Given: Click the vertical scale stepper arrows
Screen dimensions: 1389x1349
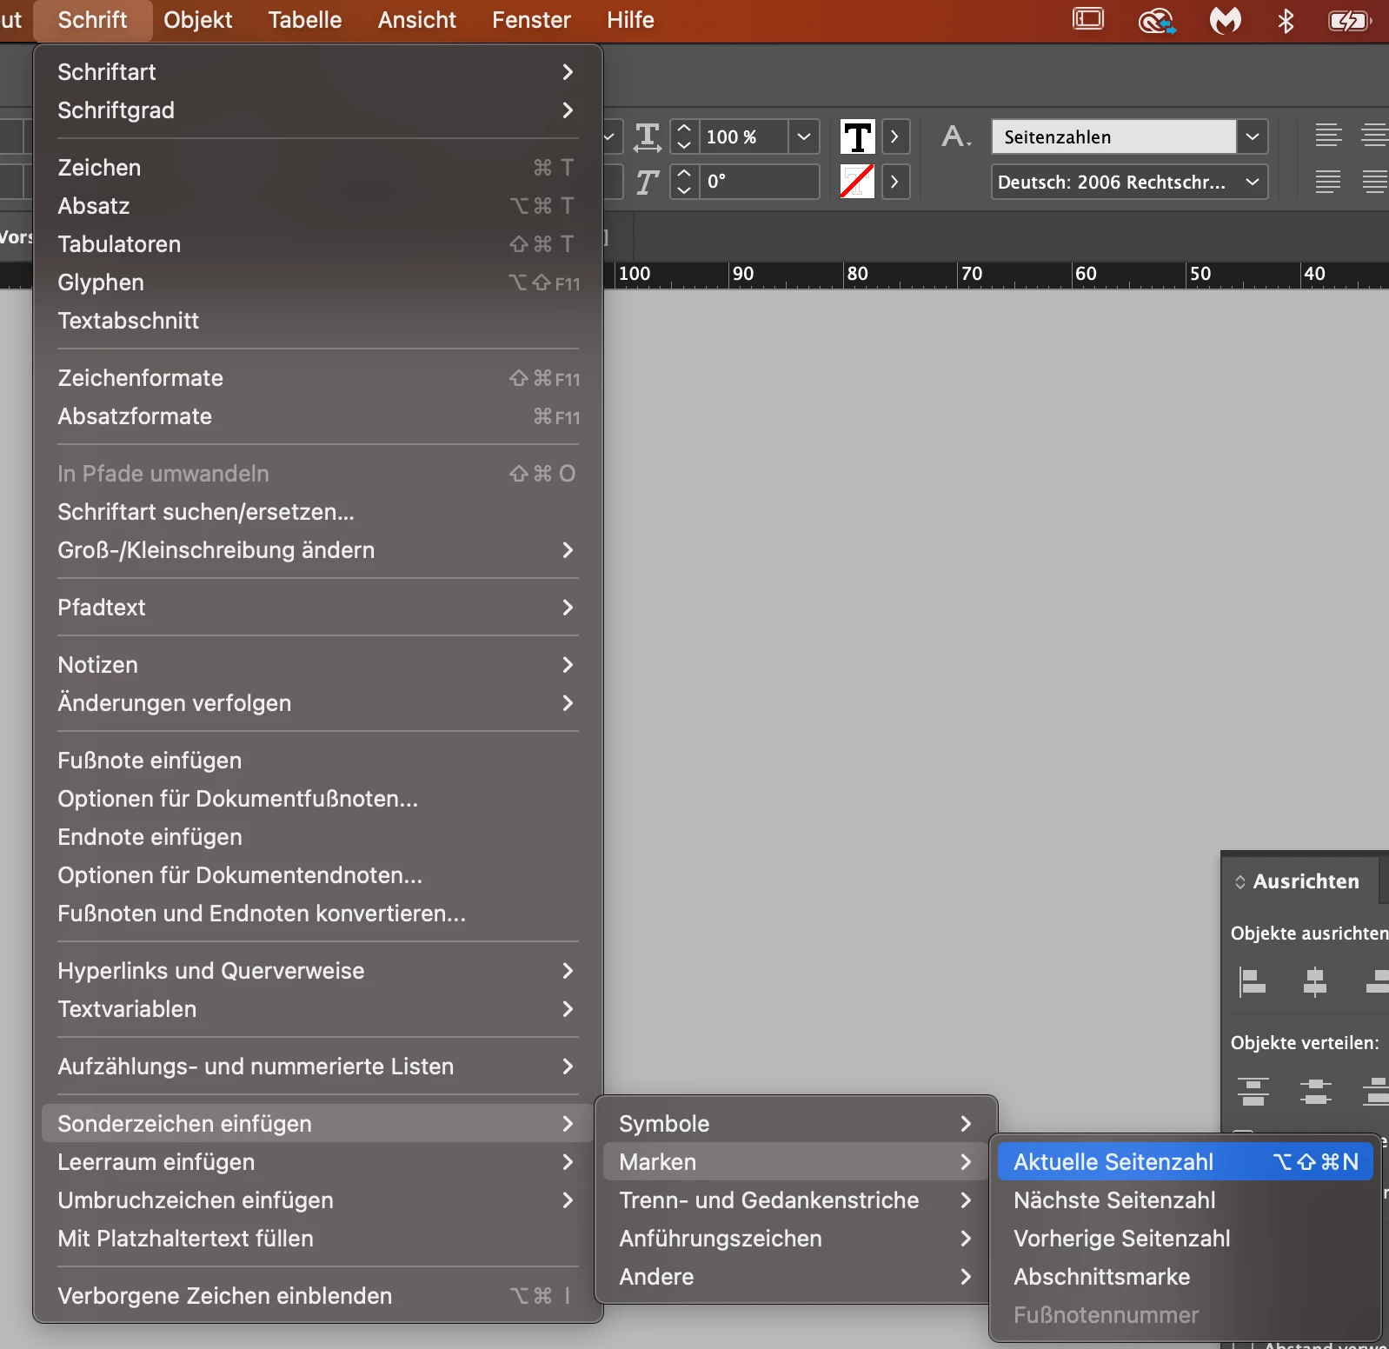Looking at the screenshot, I should (x=684, y=136).
